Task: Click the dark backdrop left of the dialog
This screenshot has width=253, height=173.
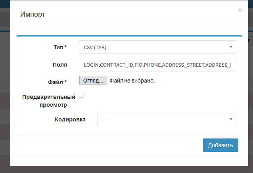Action: [x=5, y=99]
